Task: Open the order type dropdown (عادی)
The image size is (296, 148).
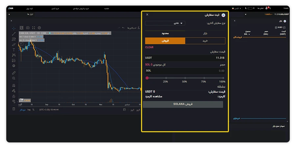Action: [165, 23]
